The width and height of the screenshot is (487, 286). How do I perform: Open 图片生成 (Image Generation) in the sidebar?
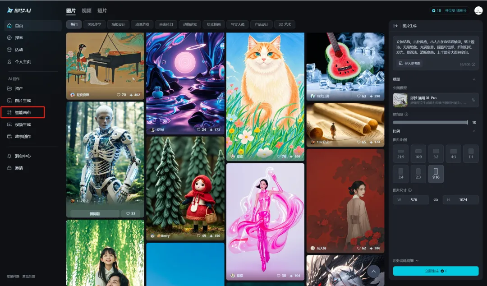23,101
